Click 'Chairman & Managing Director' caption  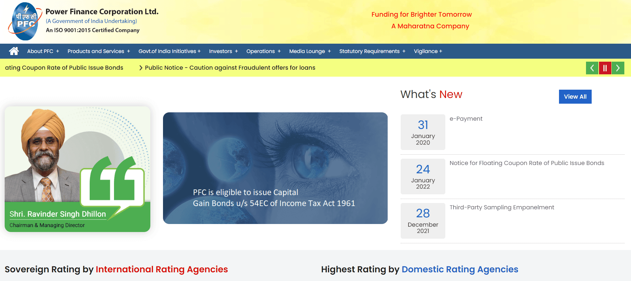[x=47, y=225]
